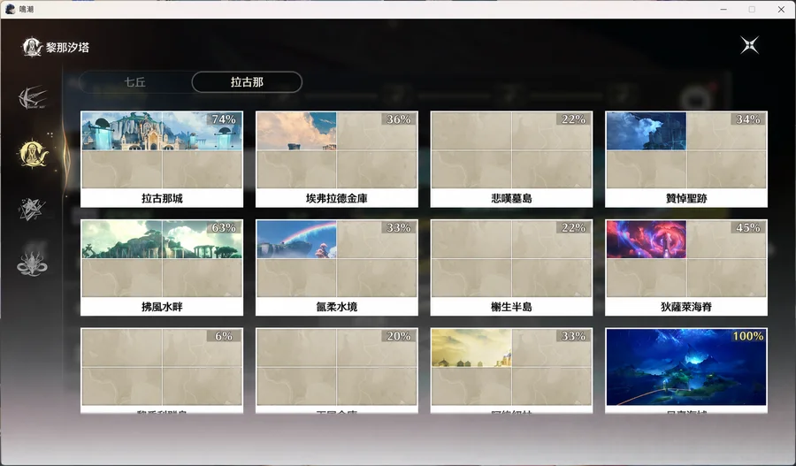Viewport: 796px width, 466px height.
Task: Select the 氤柔水境 area card
Action: coord(337,268)
